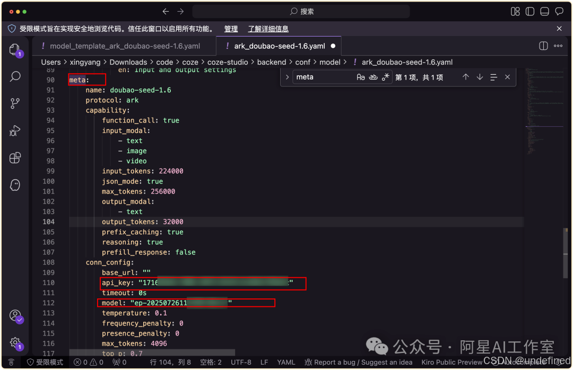Click the line max_tokens: 4096
Image resolution: width=573 pixels, height=370 pixels.
(x=134, y=343)
